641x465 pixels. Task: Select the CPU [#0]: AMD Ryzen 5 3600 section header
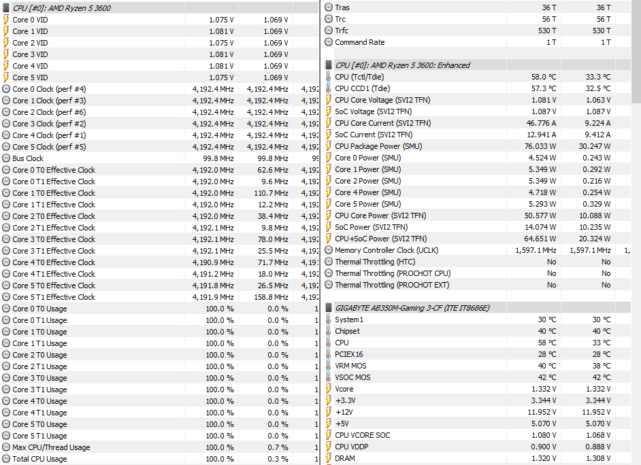[x=62, y=8]
